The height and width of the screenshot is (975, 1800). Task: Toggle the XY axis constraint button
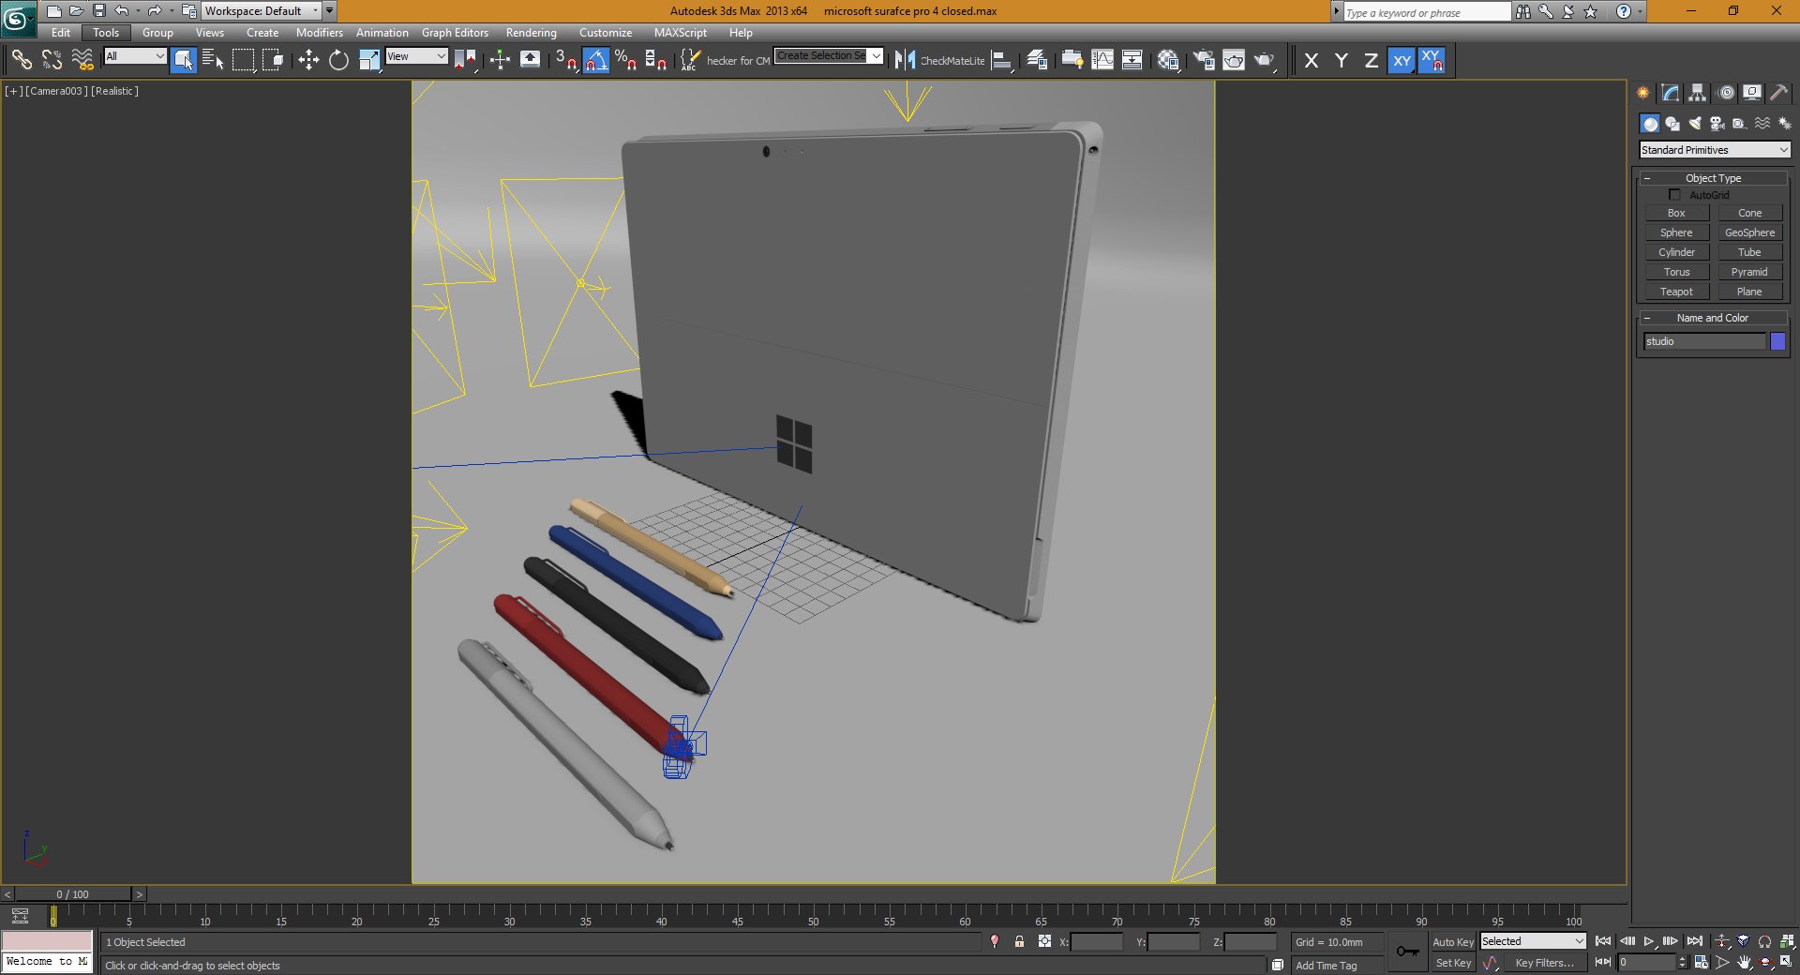click(x=1402, y=60)
